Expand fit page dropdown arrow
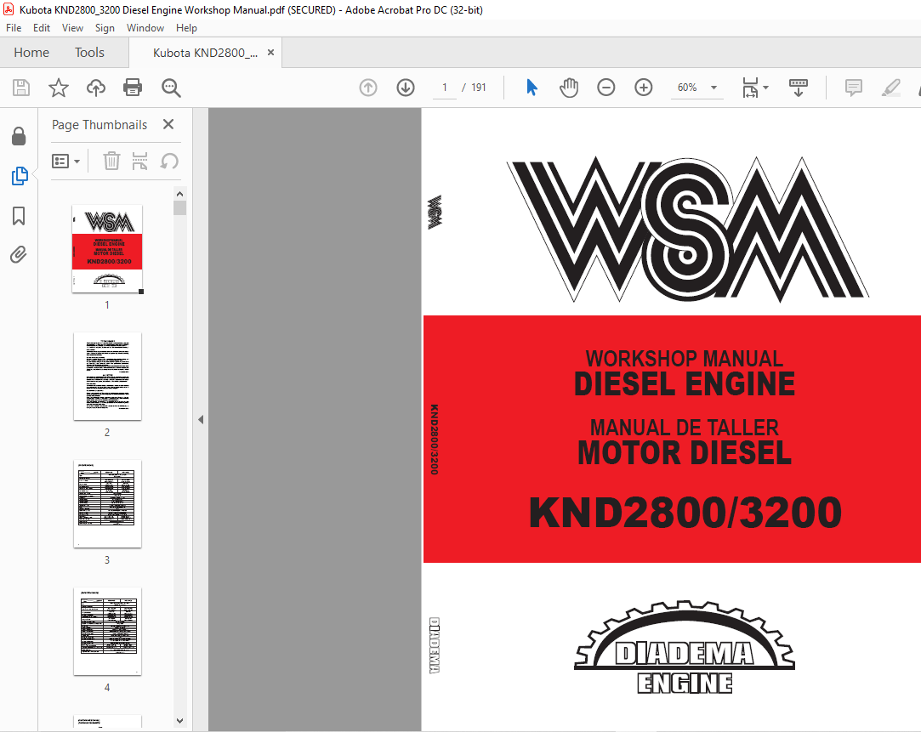The height and width of the screenshot is (732, 921). coord(765,88)
